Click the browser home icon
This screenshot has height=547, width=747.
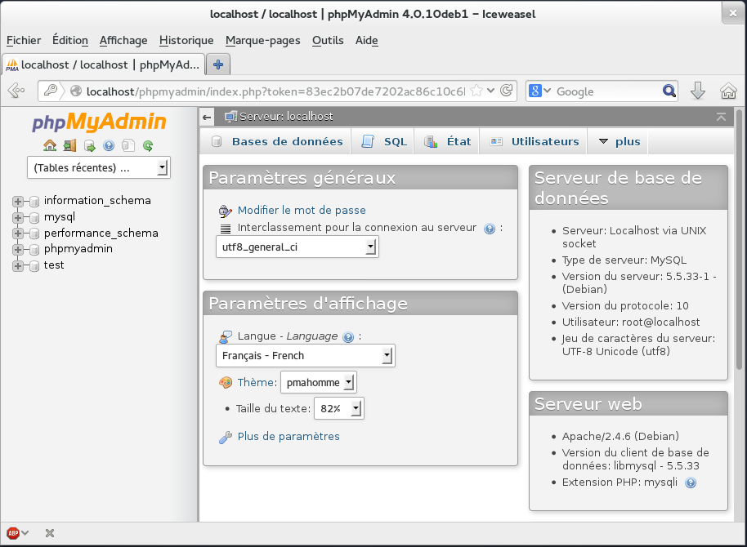tap(728, 91)
